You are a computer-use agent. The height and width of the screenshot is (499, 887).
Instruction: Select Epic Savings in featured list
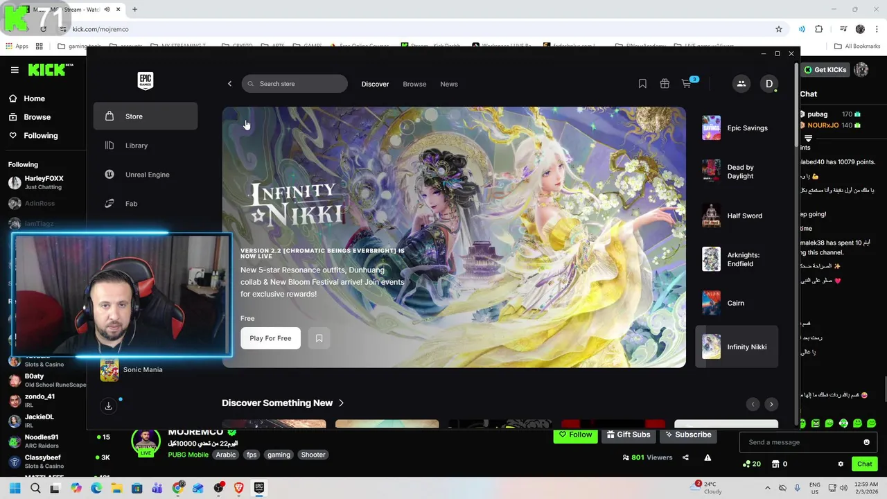[x=737, y=128]
